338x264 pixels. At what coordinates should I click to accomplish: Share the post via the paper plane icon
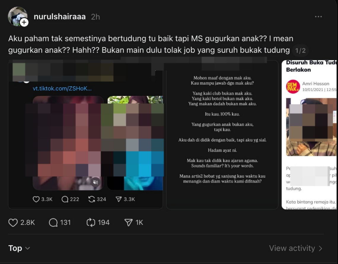128,223
